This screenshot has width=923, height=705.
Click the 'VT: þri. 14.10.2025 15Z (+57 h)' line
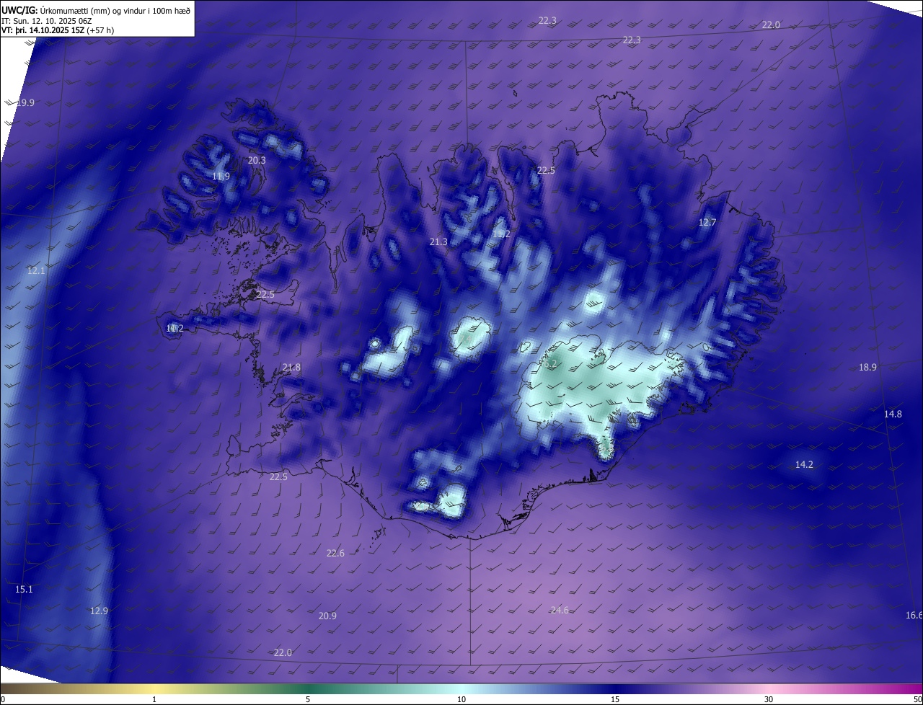click(x=58, y=30)
